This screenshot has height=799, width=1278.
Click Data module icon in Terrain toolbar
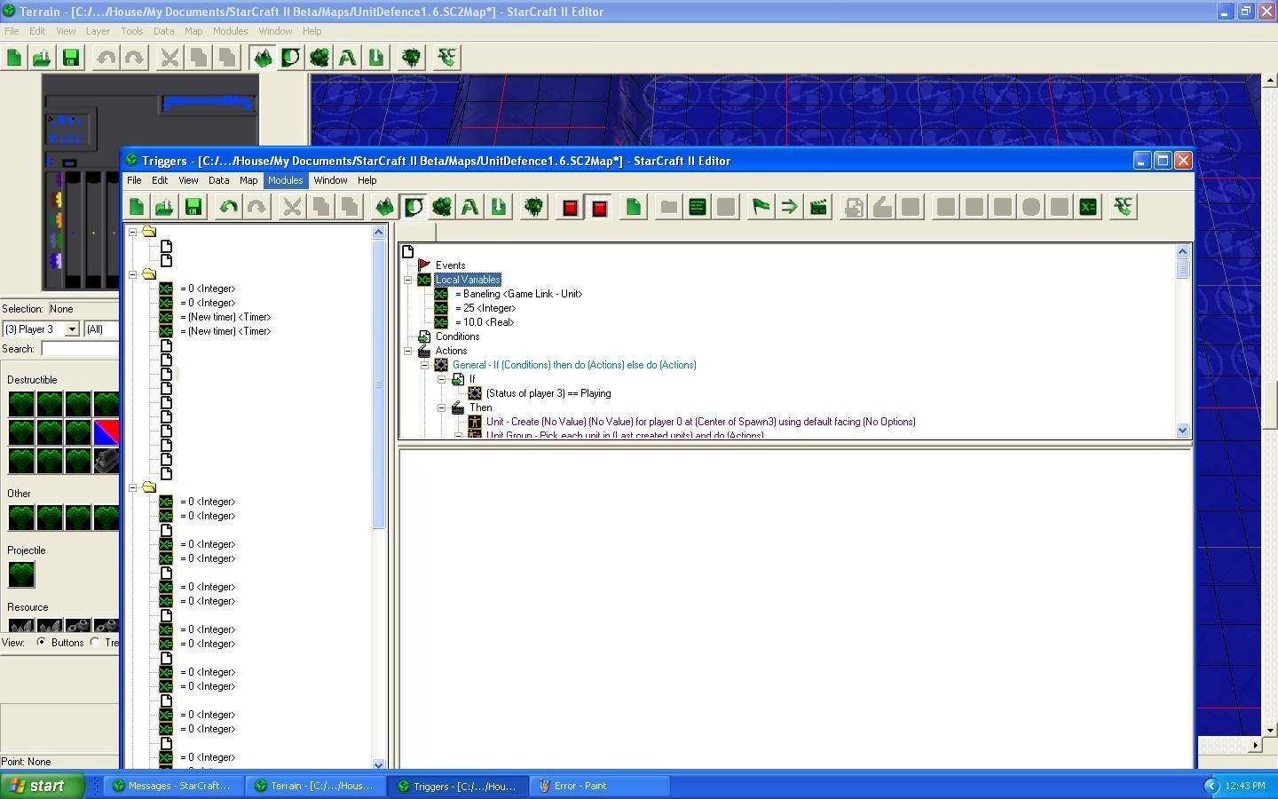point(319,58)
